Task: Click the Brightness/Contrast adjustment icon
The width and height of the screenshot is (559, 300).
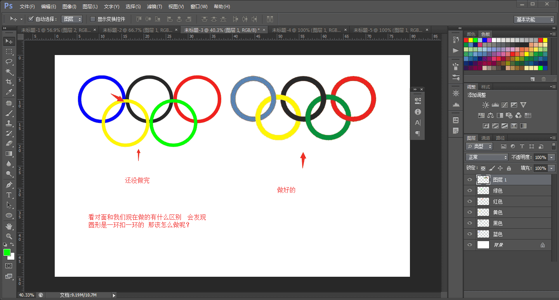Action: [485, 105]
